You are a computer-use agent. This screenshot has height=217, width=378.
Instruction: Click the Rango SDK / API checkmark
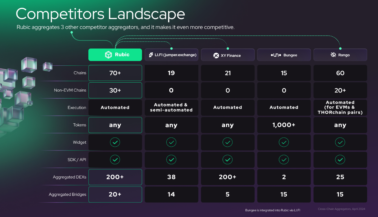pos(340,160)
